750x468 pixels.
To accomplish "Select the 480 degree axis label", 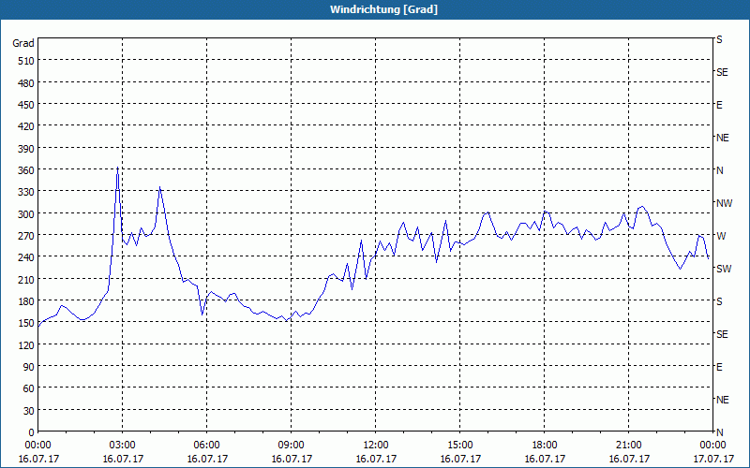I will coord(26,83).
